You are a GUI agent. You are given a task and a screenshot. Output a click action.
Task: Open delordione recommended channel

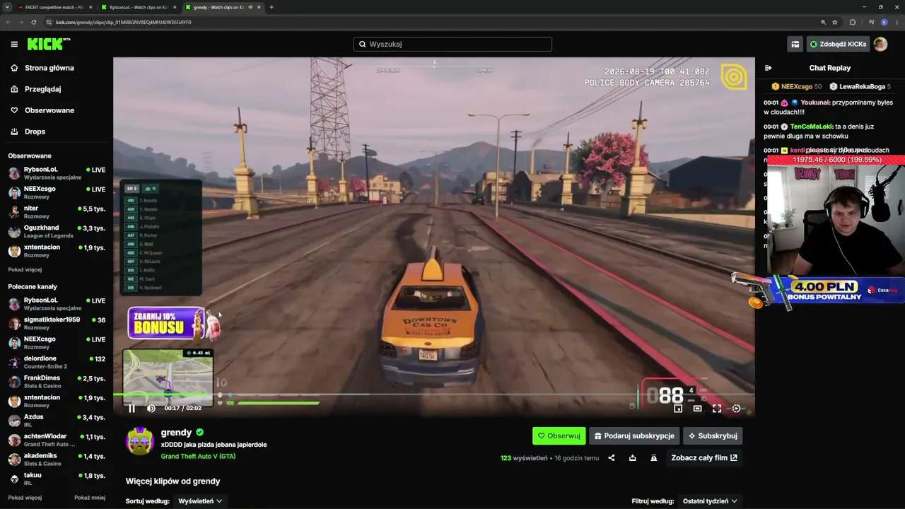pyautogui.click(x=57, y=362)
